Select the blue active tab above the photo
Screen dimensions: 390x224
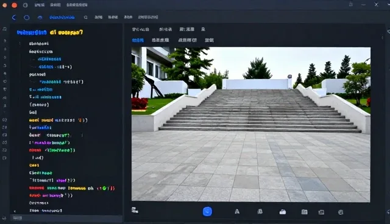tap(138, 40)
